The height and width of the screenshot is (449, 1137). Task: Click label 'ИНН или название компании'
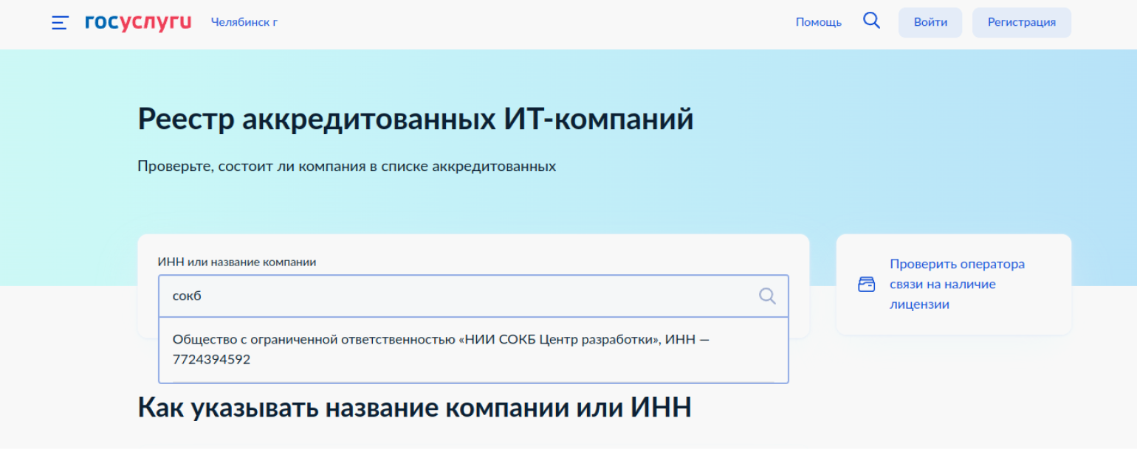point(237,262)
